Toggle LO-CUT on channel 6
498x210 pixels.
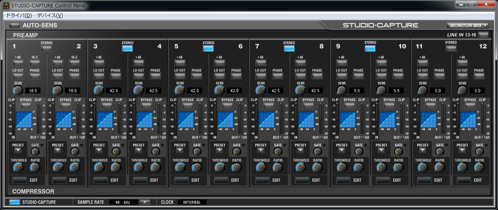click(x=219, y=76)
